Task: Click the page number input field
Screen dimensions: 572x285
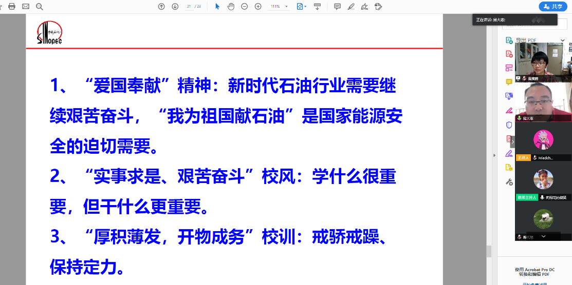Action: click(x=189, y=7)
